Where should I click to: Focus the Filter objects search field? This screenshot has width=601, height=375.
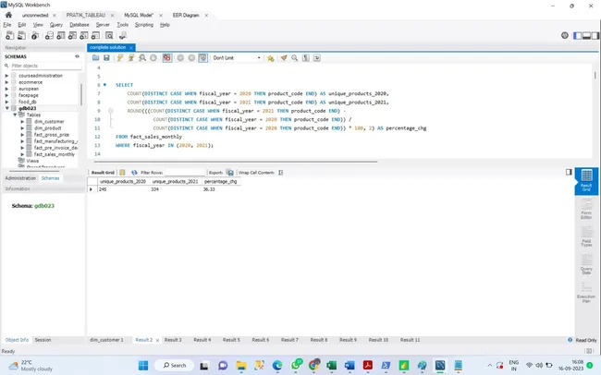[46, 66]
